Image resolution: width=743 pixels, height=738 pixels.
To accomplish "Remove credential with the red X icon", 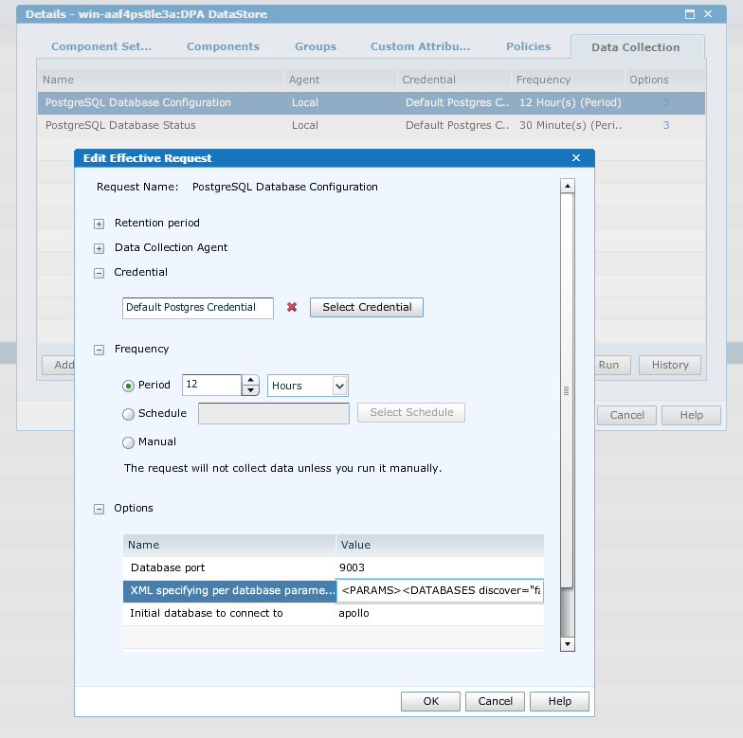I will [292, 308].
